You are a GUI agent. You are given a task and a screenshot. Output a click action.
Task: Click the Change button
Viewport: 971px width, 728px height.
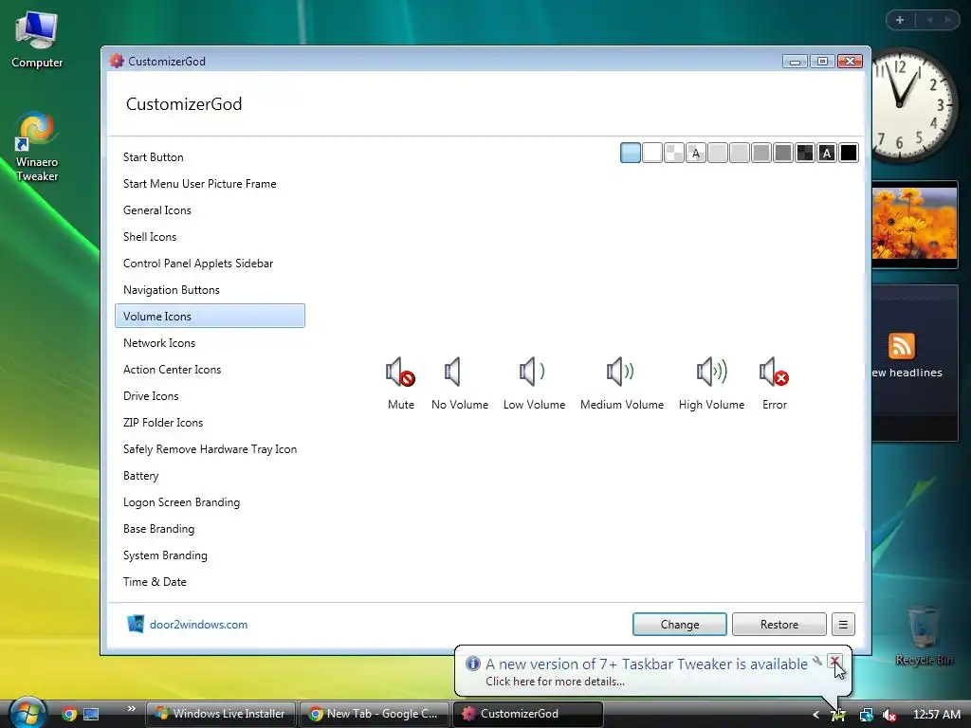pos(679,624)
